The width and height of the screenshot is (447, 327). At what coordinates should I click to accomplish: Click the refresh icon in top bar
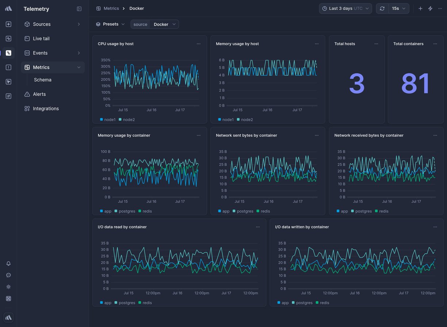pos(382,8)
